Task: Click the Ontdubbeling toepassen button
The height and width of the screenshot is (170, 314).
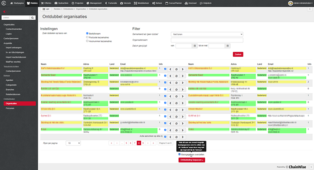Action: tap(192, 160)
